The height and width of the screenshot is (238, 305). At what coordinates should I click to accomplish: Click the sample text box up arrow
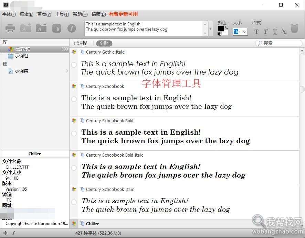click(205, 24)
